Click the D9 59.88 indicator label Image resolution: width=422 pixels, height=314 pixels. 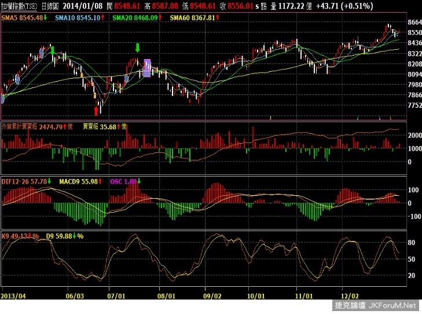coord(64,236)
